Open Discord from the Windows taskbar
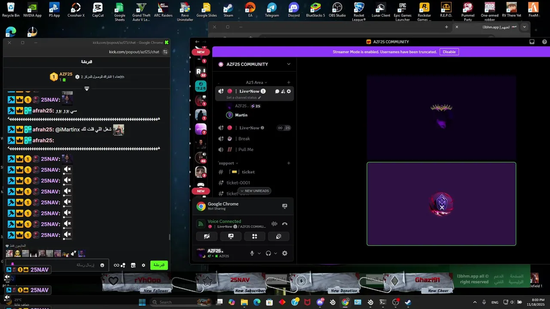The image size is (550, 309). (x=320, y=302)
